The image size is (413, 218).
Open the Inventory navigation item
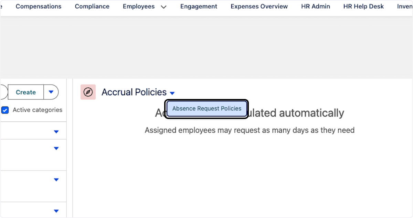[x=406, y=6]
